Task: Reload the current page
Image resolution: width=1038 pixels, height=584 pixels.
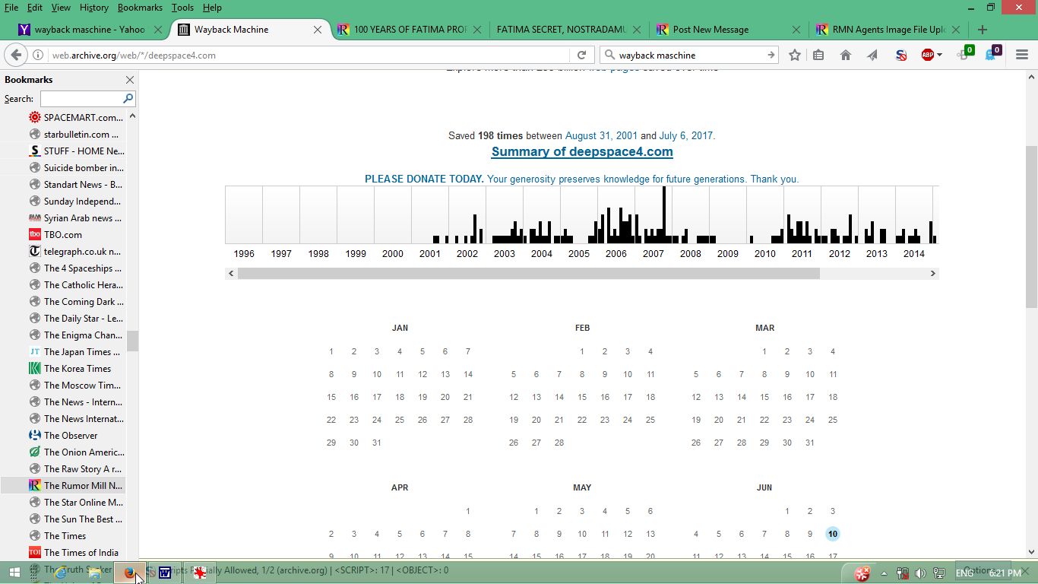Action: point(581,55)
